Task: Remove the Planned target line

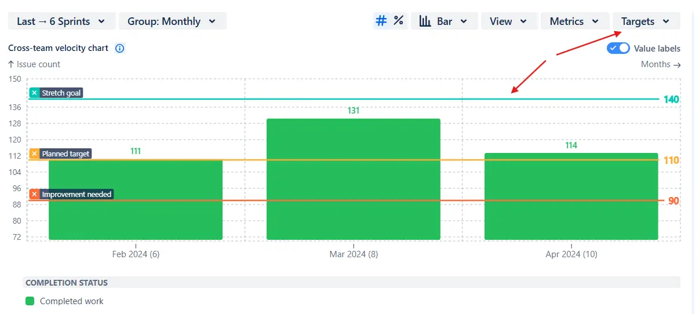Action: (x=34, y=154)
